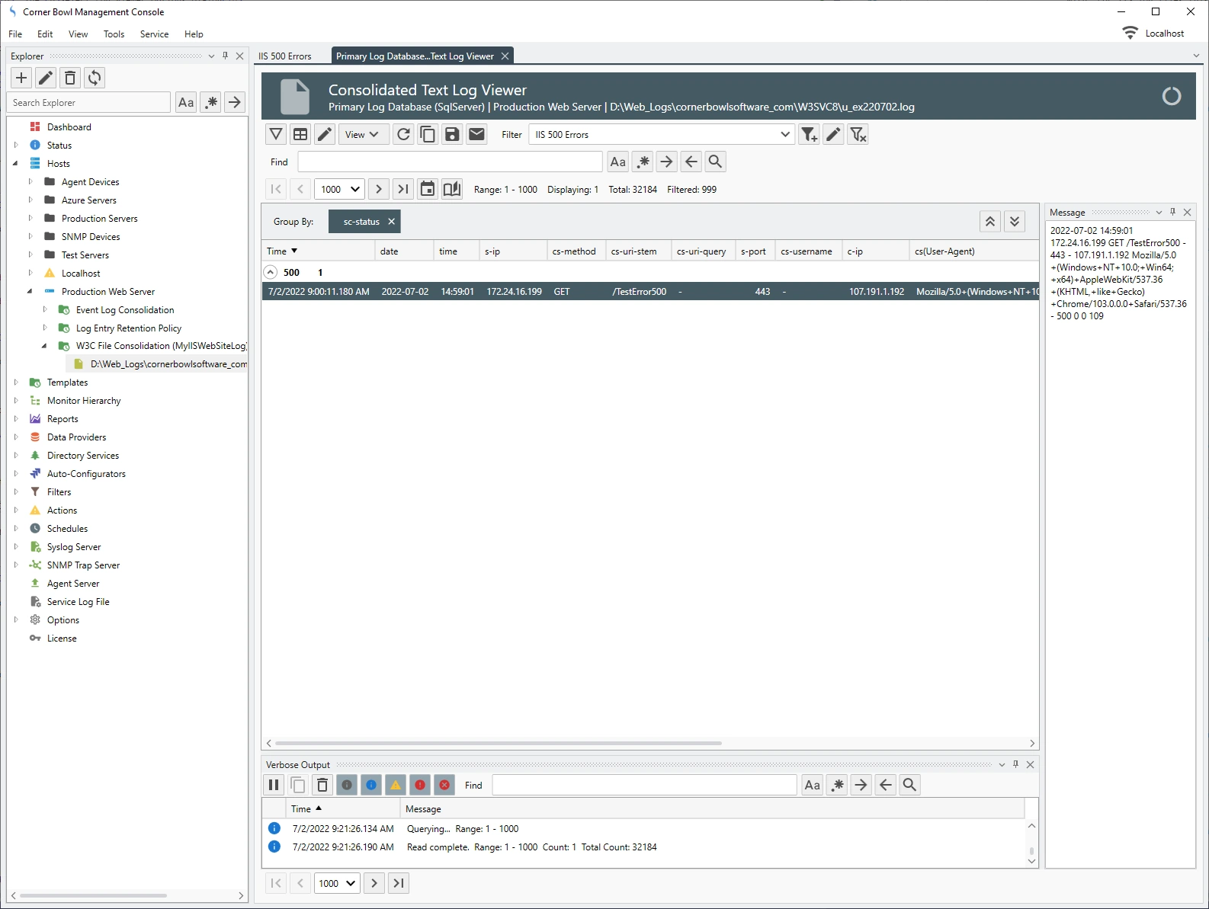Screen dimensions: 1209x909
Task: Toggle match case in the viewer Find bar
Action: click(x=617, y=162)
